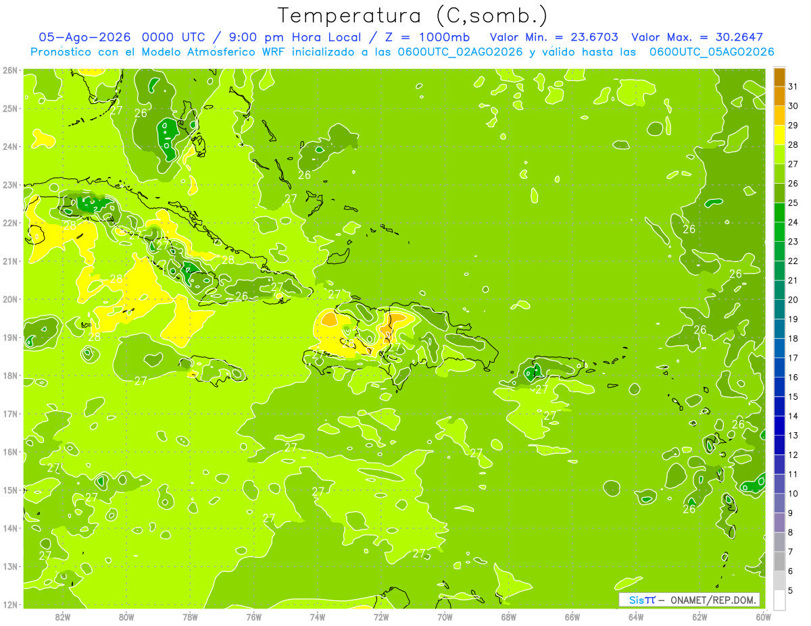Click the latitude axis label '26N'
Screen dimensions: 811x626
[10, 70]
